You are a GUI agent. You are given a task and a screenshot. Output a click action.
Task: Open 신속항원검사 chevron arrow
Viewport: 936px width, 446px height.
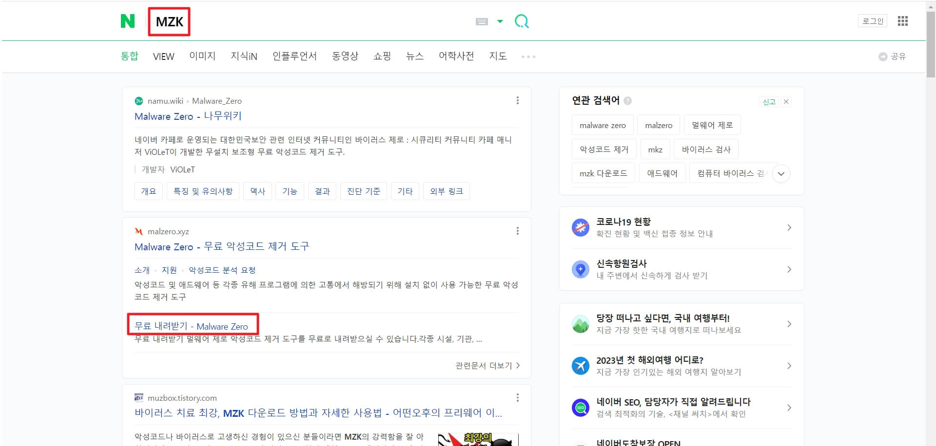789,269
